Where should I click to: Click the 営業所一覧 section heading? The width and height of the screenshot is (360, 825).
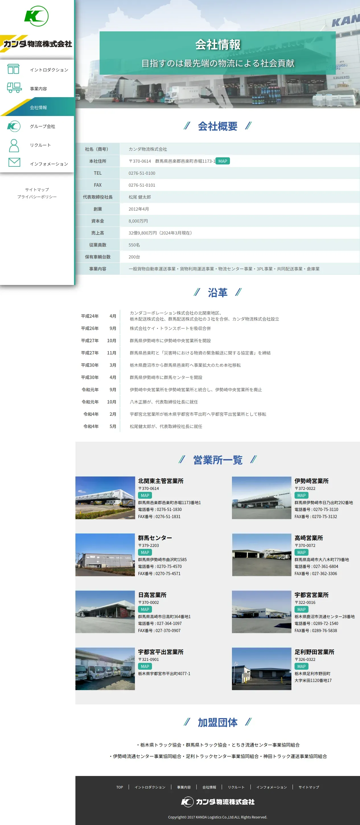click(x=217, y=460)
